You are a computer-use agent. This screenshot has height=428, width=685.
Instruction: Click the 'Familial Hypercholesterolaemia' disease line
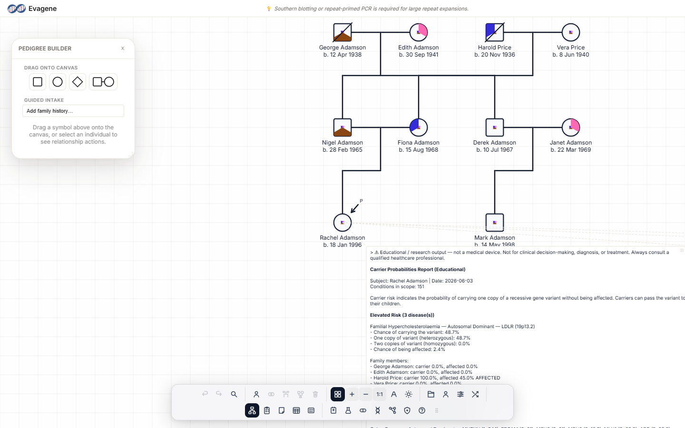[452, 326]
